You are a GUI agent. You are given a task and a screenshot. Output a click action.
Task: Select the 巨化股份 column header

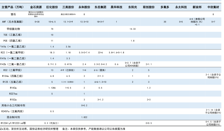[52, 6]
